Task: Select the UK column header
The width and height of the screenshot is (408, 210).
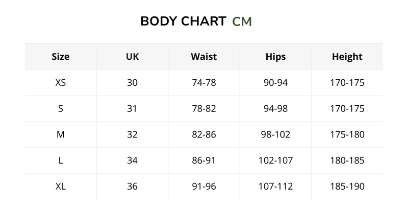Action: pos(132,57)
